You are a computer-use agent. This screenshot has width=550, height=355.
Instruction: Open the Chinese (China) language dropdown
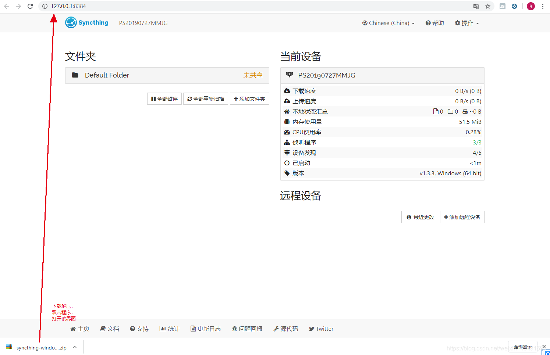coord(388,23)
